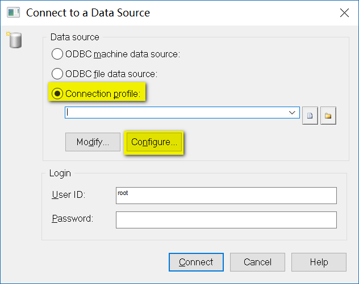Open the Configure... dialog
This screenshot has width=359, height=284.
154,142
